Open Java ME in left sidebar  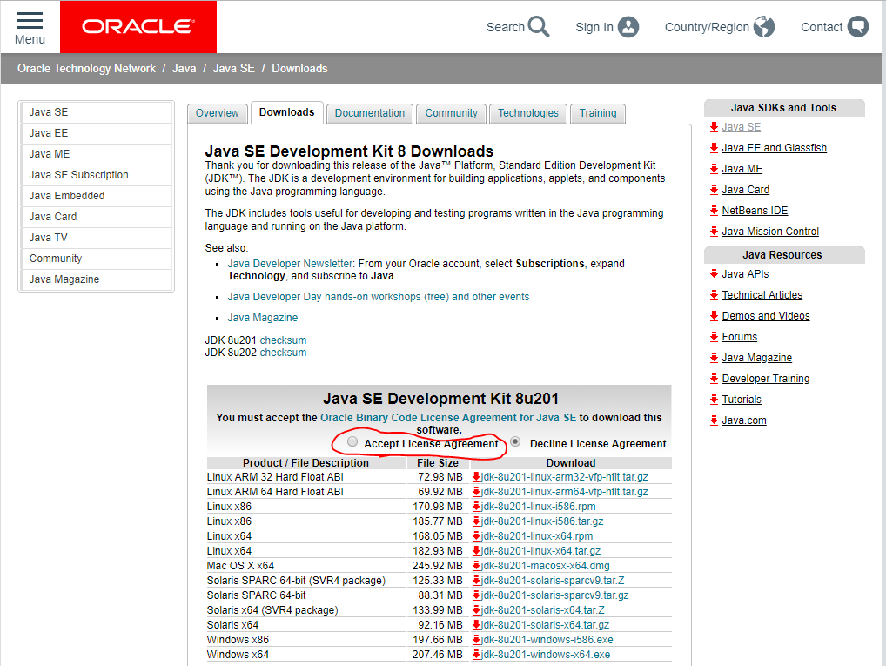coord(97,154)
